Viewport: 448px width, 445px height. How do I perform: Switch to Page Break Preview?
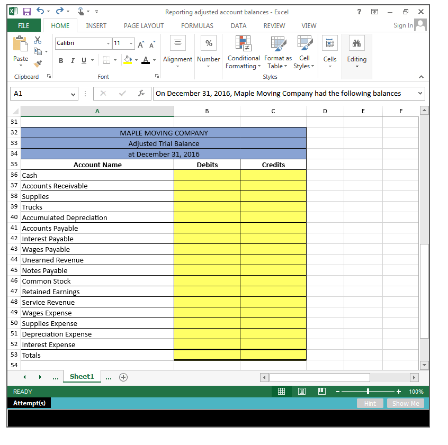(x=322, y=392)
